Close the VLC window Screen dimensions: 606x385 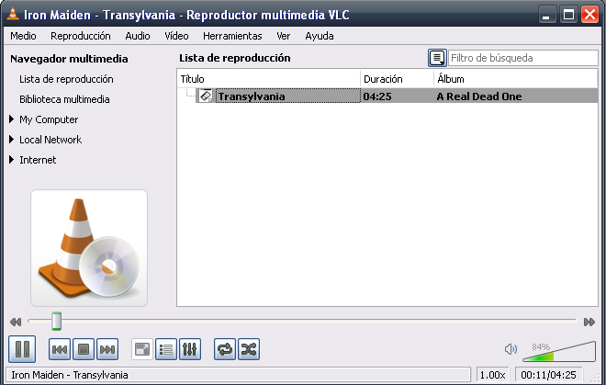click(x=589, y=15)
